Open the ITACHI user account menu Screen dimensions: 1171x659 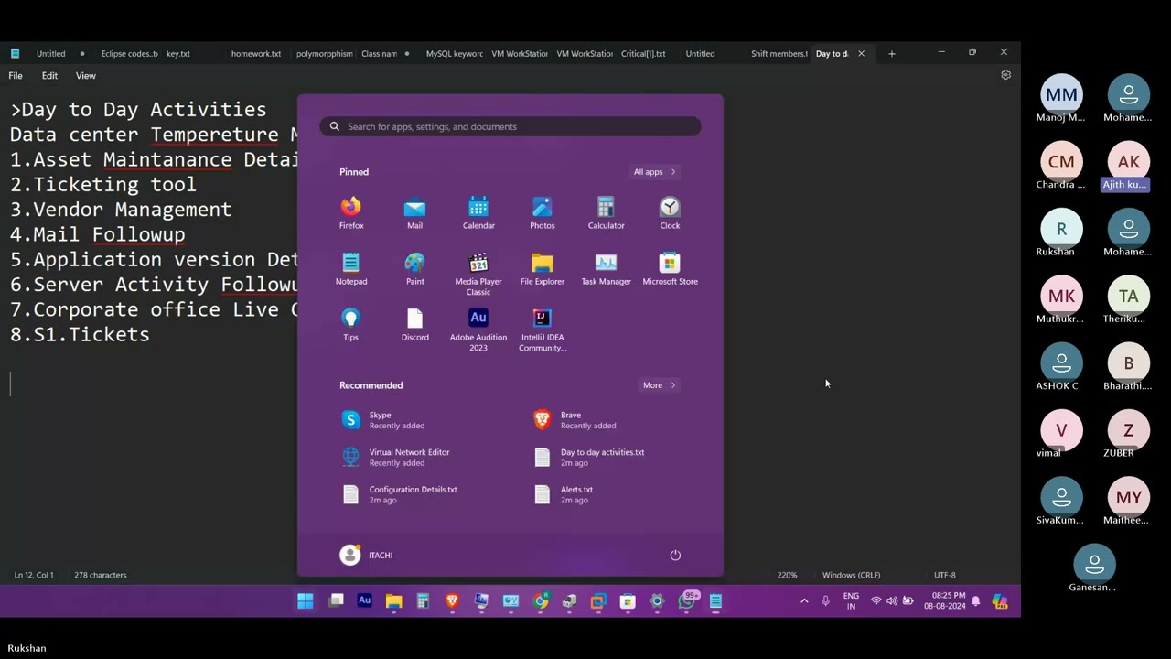click(x=366, y=555)
